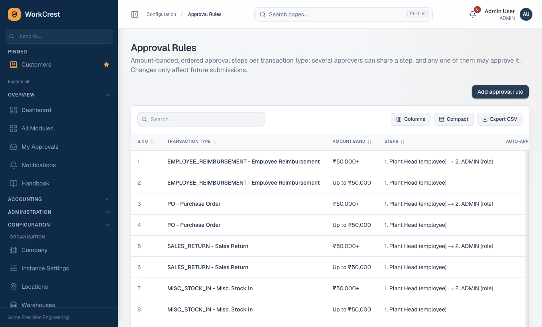The height and width of the screenshot is (327, 542).
Task: Select row 5 SALES_RETURN - Sales Return
Action: point(330,246)
